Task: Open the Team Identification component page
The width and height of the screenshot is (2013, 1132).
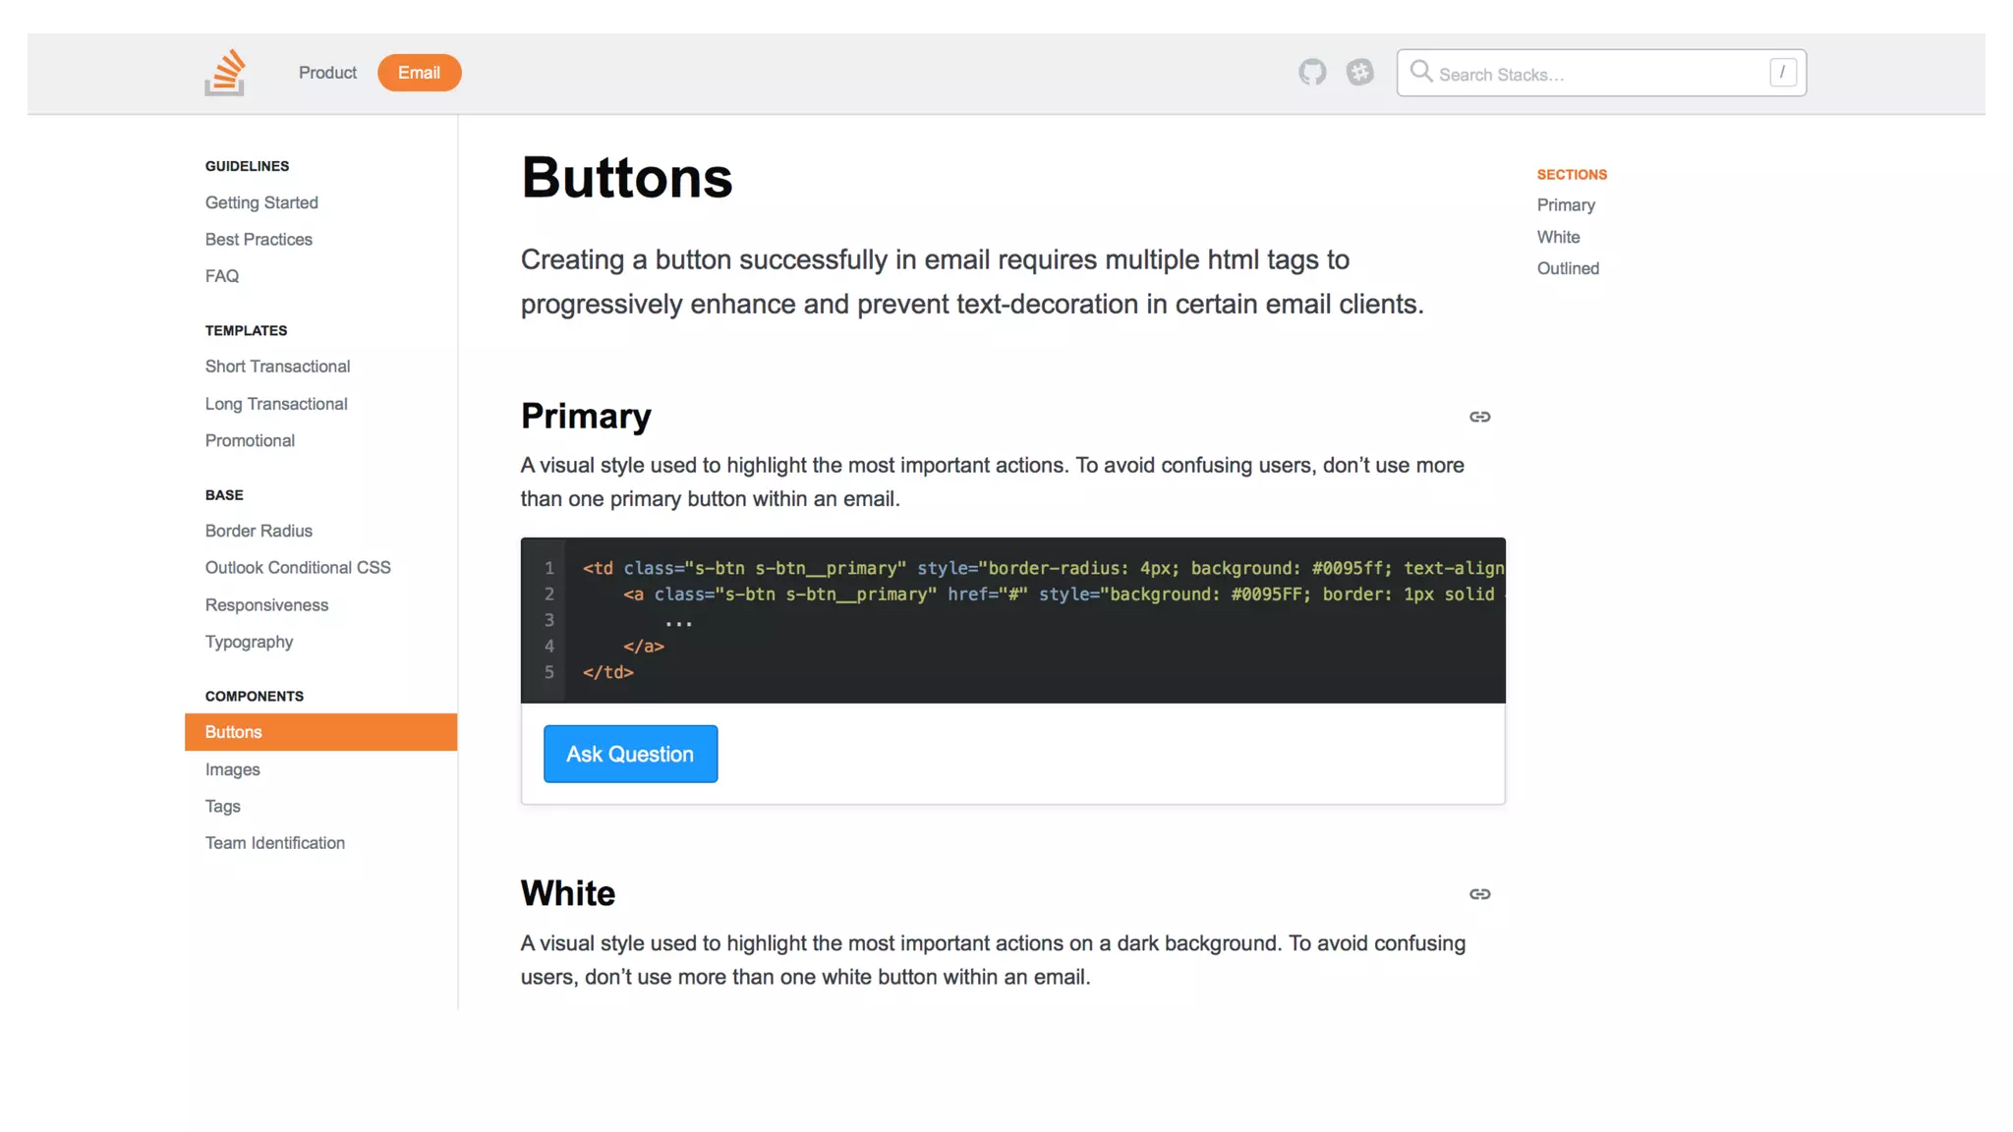Action: (275, 843)
